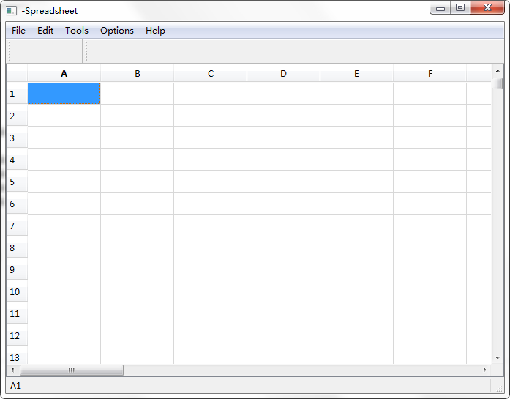Click the horizontal scrollbar left arrow
The image size is (510, 399).
12,370
